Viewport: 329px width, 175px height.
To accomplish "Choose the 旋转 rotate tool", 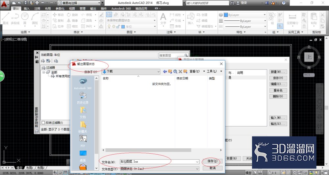I will tap(72, 15).
